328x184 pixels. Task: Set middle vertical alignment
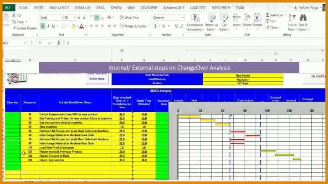(x=97, y=18)
